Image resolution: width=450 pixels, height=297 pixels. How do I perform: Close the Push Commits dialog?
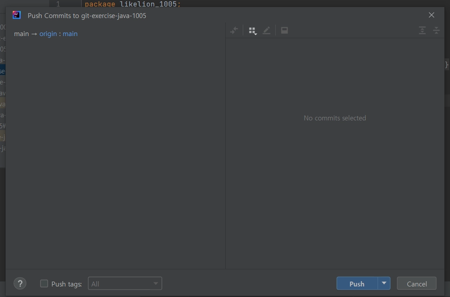point(432,15)
